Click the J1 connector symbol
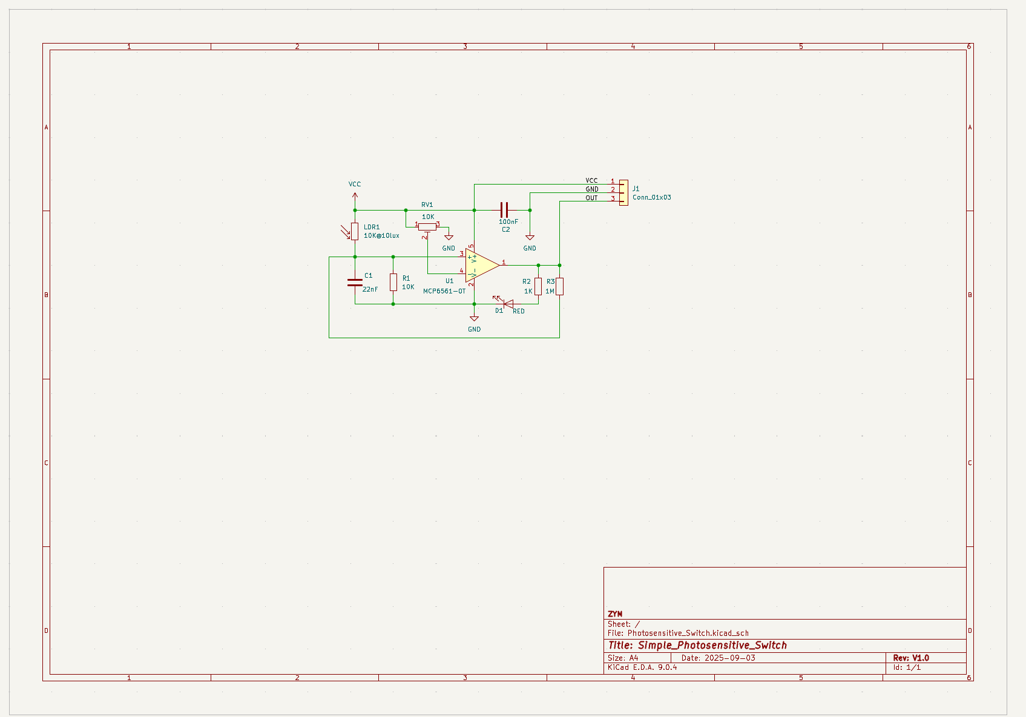1026x717 pixels. pos(623,192)
